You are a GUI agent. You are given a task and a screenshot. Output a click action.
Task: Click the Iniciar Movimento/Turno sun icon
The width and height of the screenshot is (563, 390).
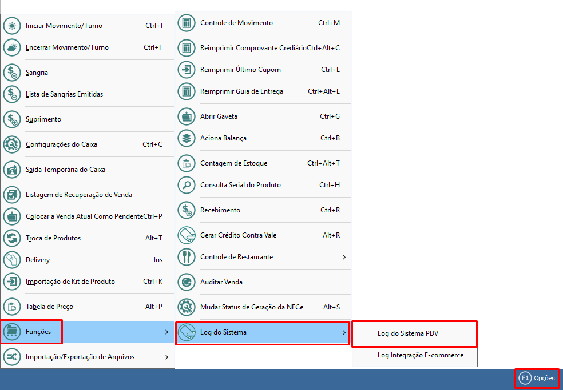click(12, 26)
